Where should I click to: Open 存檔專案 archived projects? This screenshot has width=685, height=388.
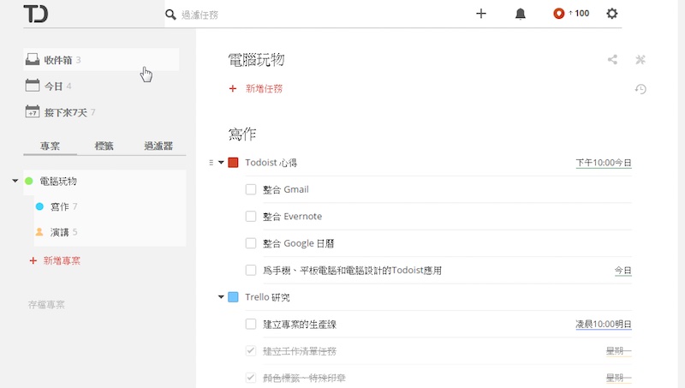pyautogui.click(x=46, y=305)
